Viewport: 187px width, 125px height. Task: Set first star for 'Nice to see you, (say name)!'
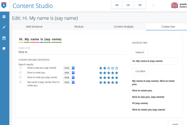(x=101, y=68)
